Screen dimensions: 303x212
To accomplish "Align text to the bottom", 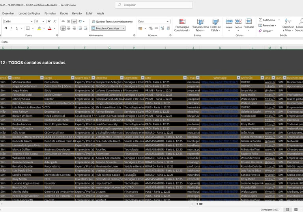I will (x=74, y=21).
